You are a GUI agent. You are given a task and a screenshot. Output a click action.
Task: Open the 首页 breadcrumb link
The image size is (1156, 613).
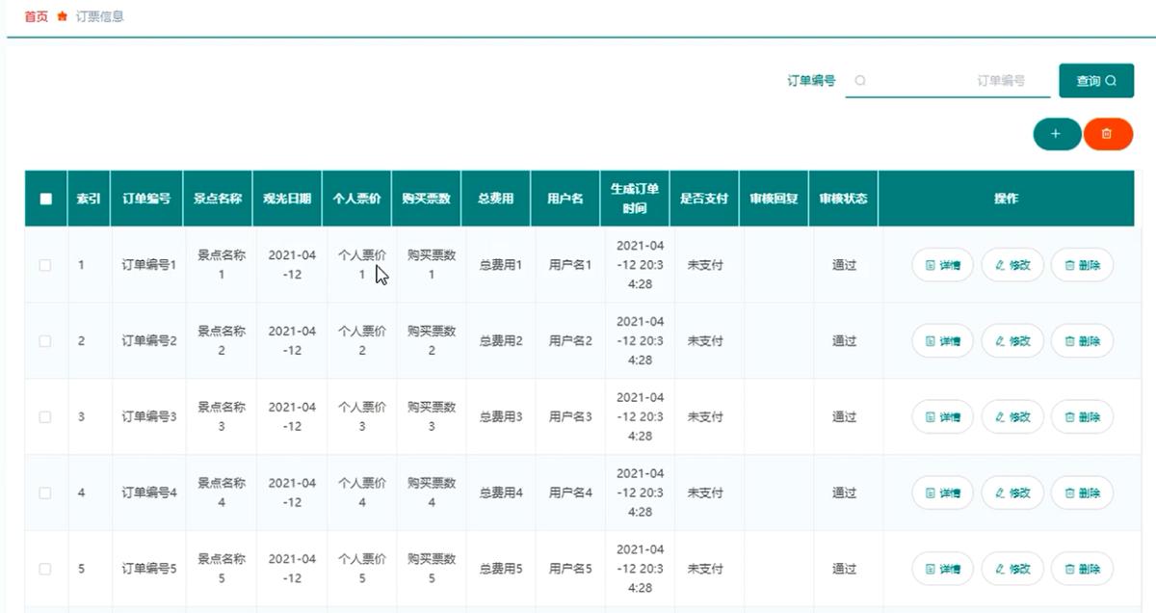coord(34,16)
